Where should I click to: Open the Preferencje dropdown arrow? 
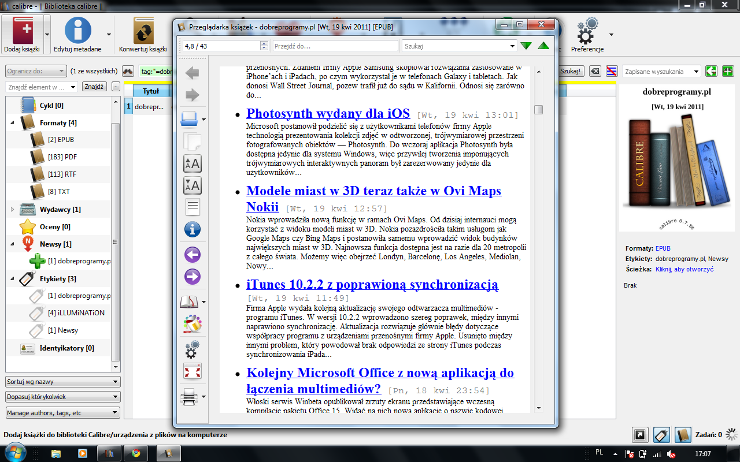pos(611,34)
